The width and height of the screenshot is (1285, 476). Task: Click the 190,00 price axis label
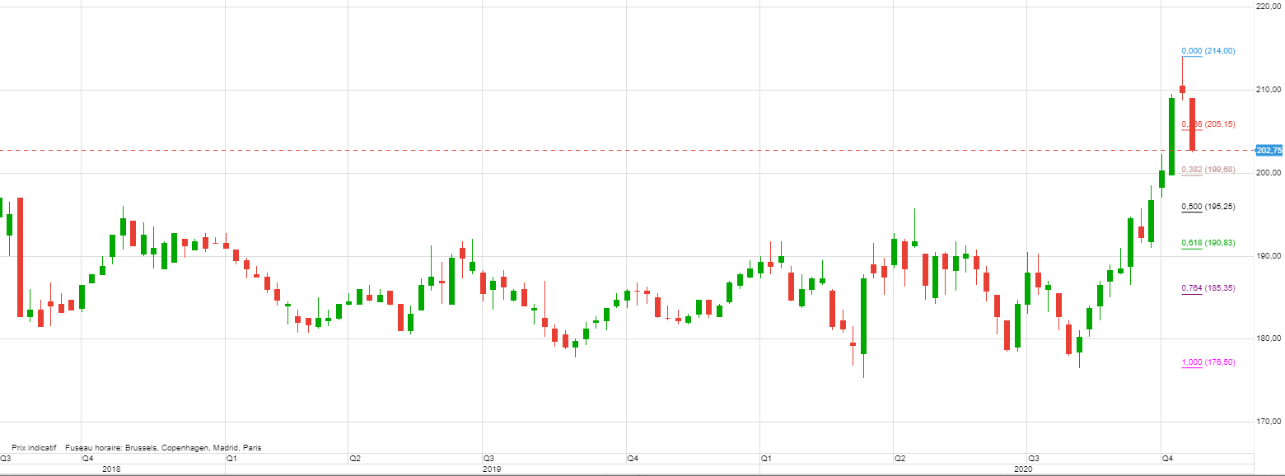pyautogui.click(x=1269, y=256)
